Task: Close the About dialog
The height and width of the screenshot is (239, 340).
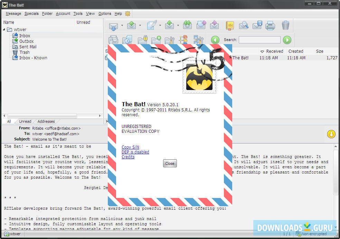Action: click(x=170, y=163)
